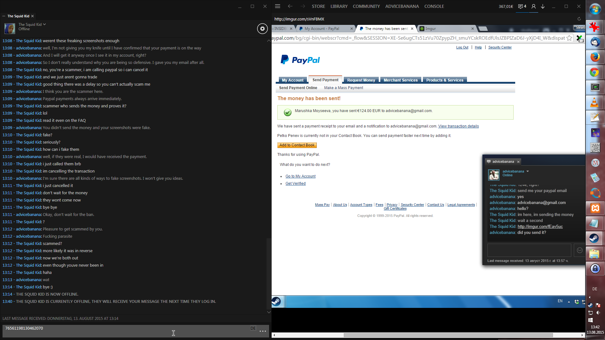Click the Steam back navigation arrow
The height and width of the screenshot is (340, 605).
click(290, 6)
